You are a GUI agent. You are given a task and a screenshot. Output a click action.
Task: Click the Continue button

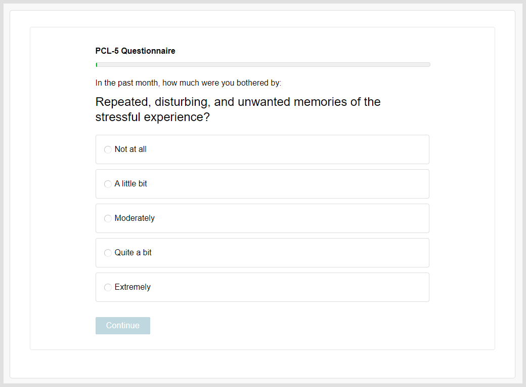tap(123, 326)
